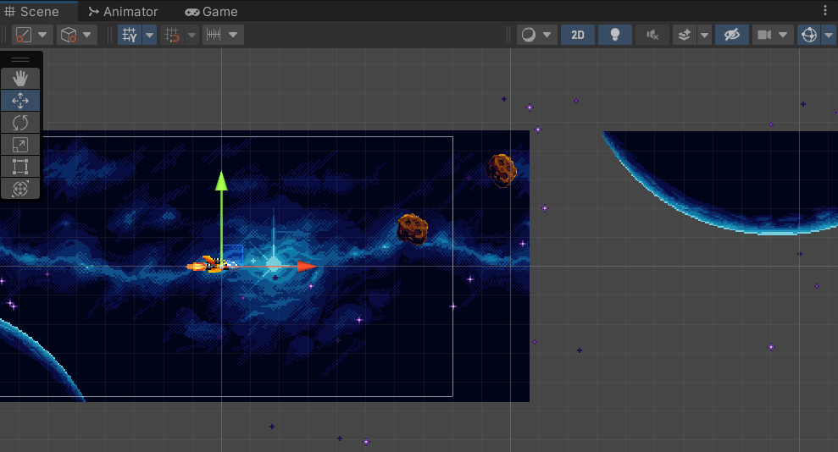Toggle scene lighting lightbulb
838x452 pixels.
point(615,36)
